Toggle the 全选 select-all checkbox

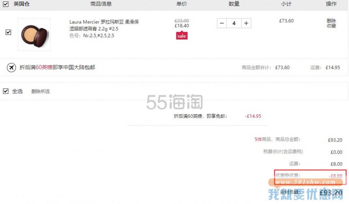pyautogui.click(x=6, y=91)
